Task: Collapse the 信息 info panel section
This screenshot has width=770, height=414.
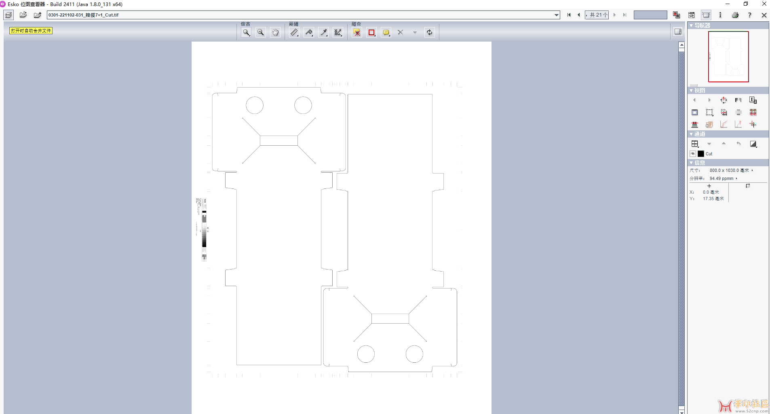Action: (x=691, y=163)
